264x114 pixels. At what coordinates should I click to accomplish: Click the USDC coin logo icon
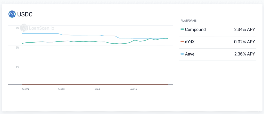(12, 14)
